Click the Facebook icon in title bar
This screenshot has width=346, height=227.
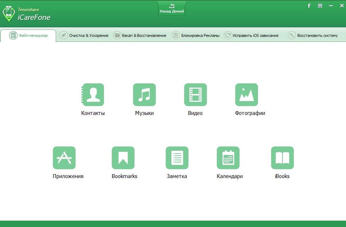pyautogui.click(x=309, y=6)
